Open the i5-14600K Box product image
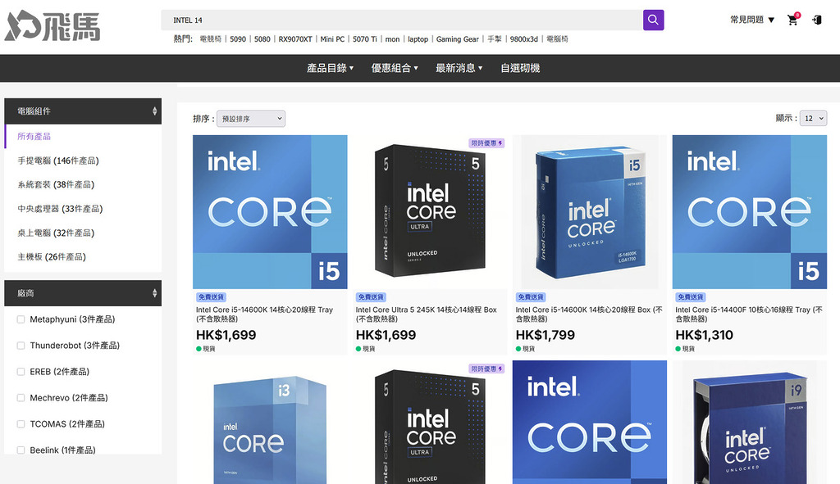This screenshot has width=840, height=484. pos(590,211)
